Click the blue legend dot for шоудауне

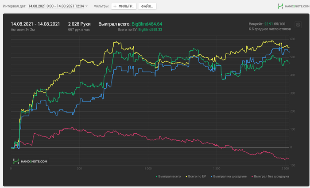click(x=212, y=177)
